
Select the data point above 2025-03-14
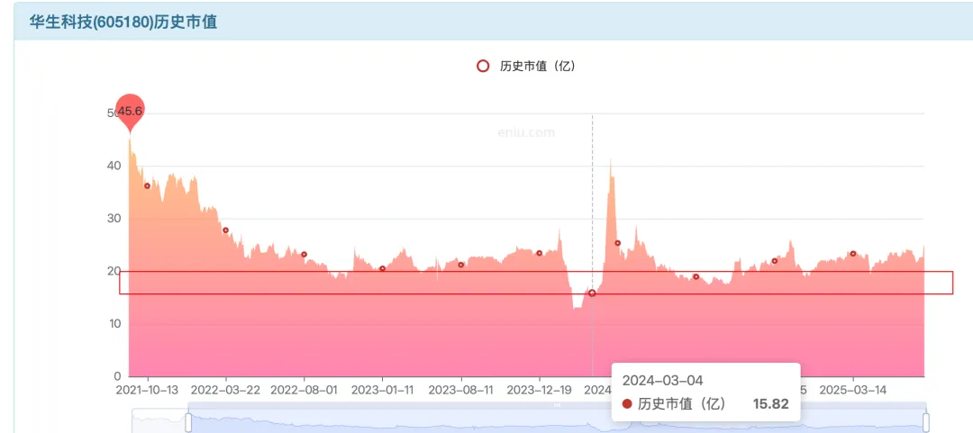pos(852,254)
